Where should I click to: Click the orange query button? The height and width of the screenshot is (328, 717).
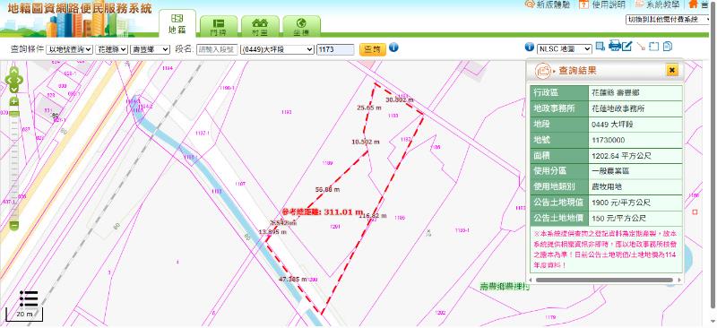point(373,49)
